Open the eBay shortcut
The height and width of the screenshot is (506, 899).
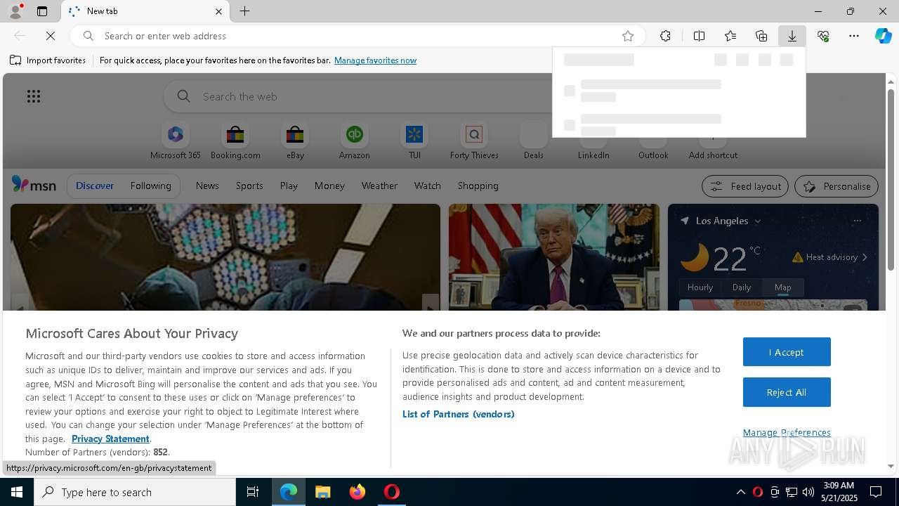point(295,141)
